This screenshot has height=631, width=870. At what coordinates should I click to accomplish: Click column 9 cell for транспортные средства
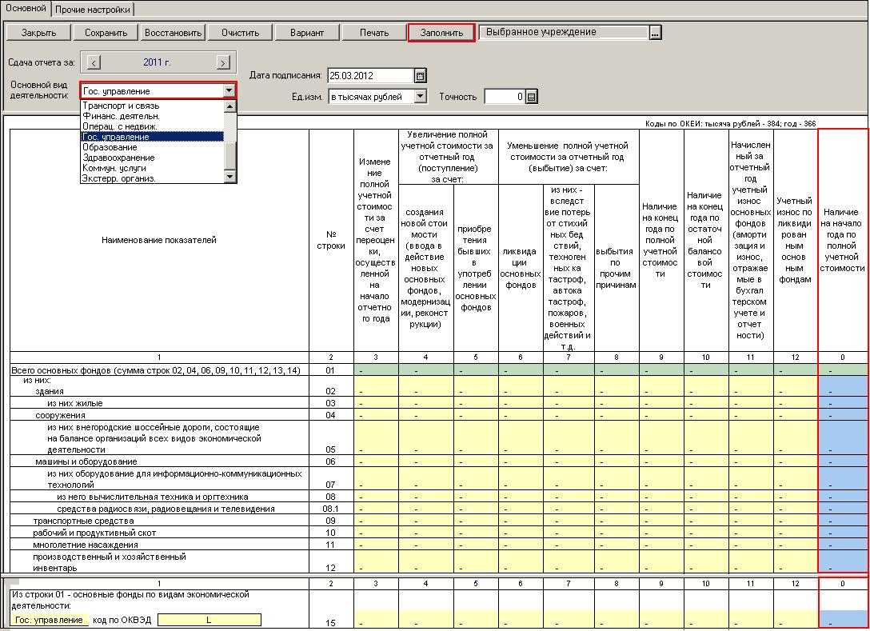point(661,521)
